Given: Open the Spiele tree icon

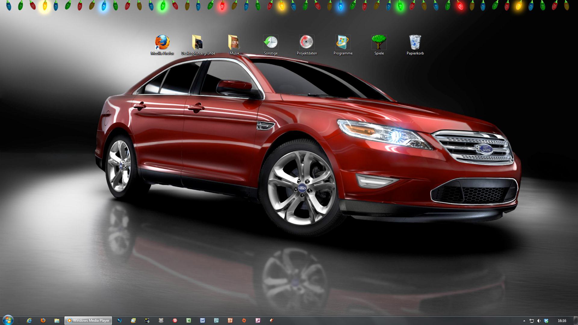Looking at the screenshot, I should click(x=379, y=45).
